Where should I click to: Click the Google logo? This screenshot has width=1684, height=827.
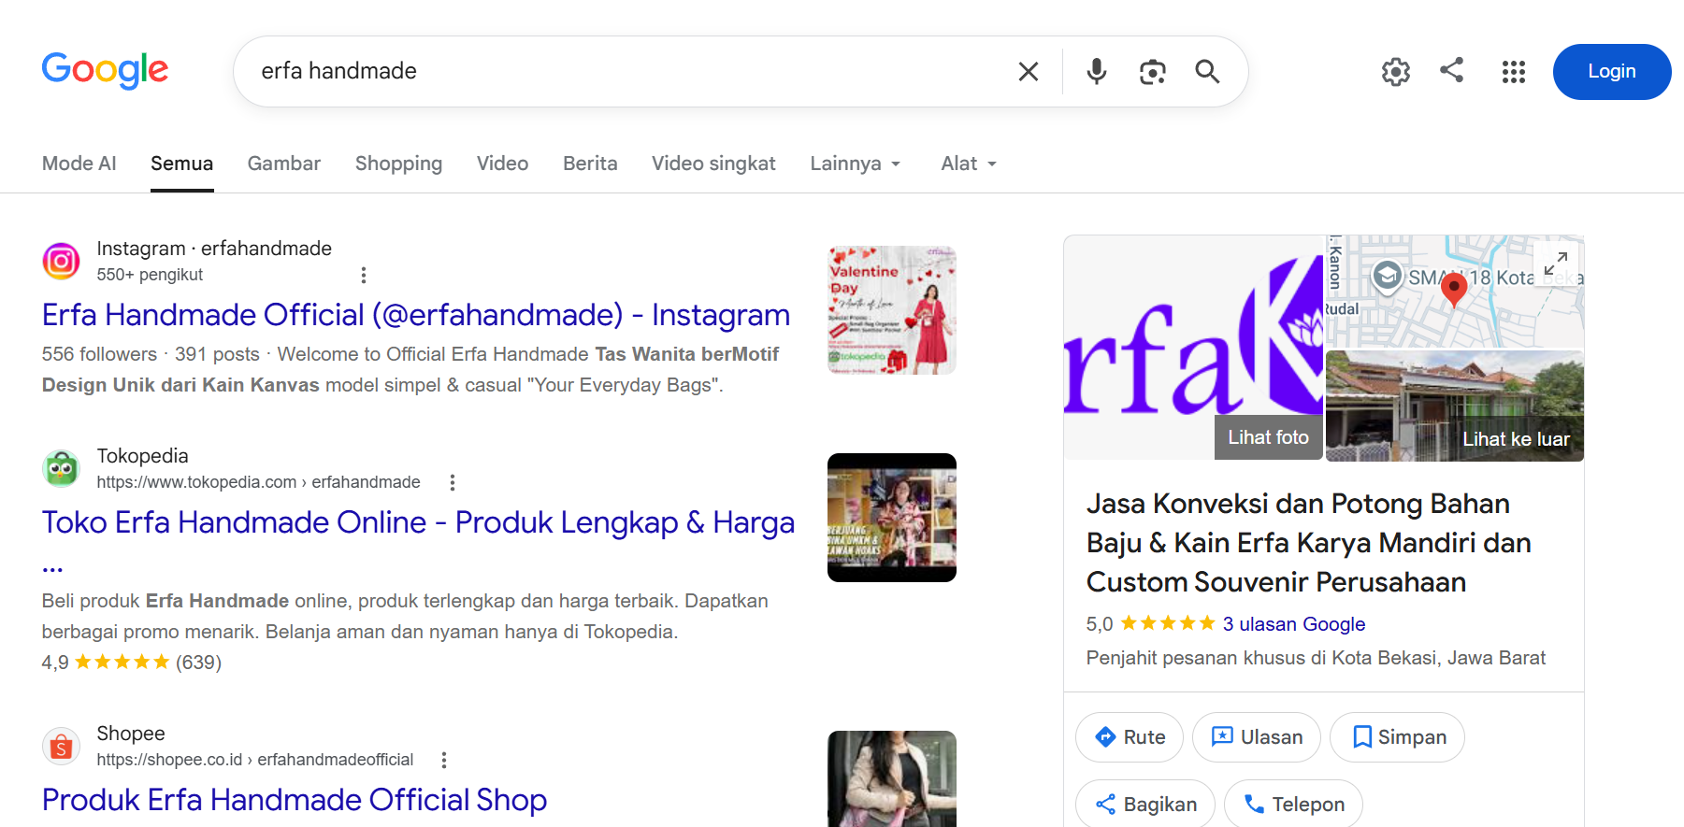click(105, 70)
